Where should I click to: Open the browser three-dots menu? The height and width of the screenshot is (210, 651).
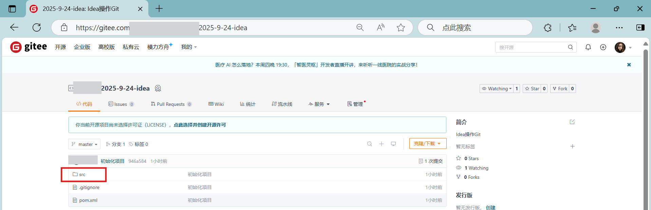(x=619, y=27)
